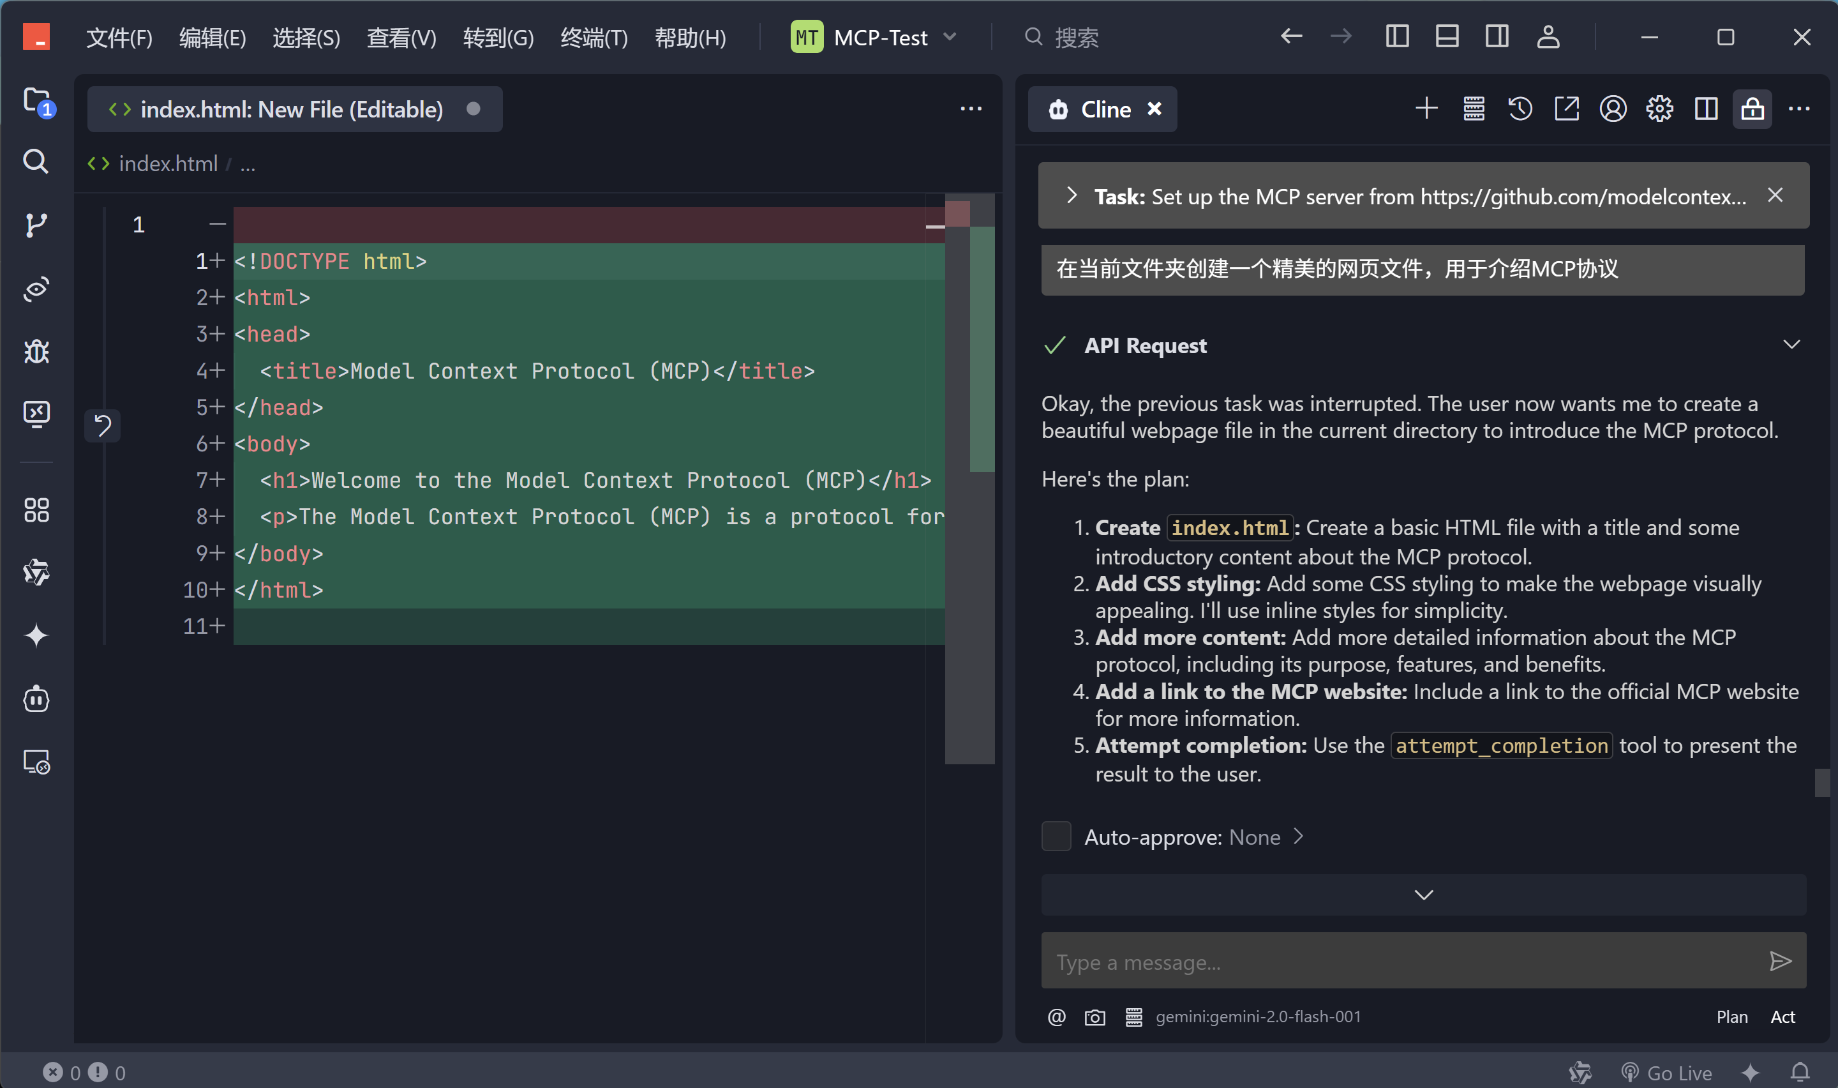Open Cline task history
Viewport: 1838px width, 1088px height.
(x=1520, y=109)
